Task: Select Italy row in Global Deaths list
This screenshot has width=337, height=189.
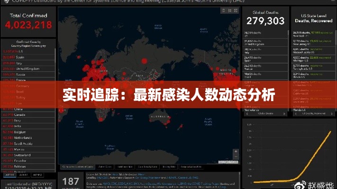Action: click(x=265, y=51)
